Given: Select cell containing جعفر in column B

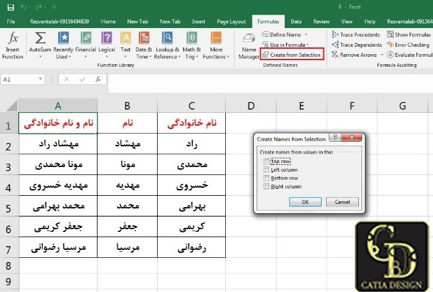Looking at the screenshot, I should tap(128, 227).
